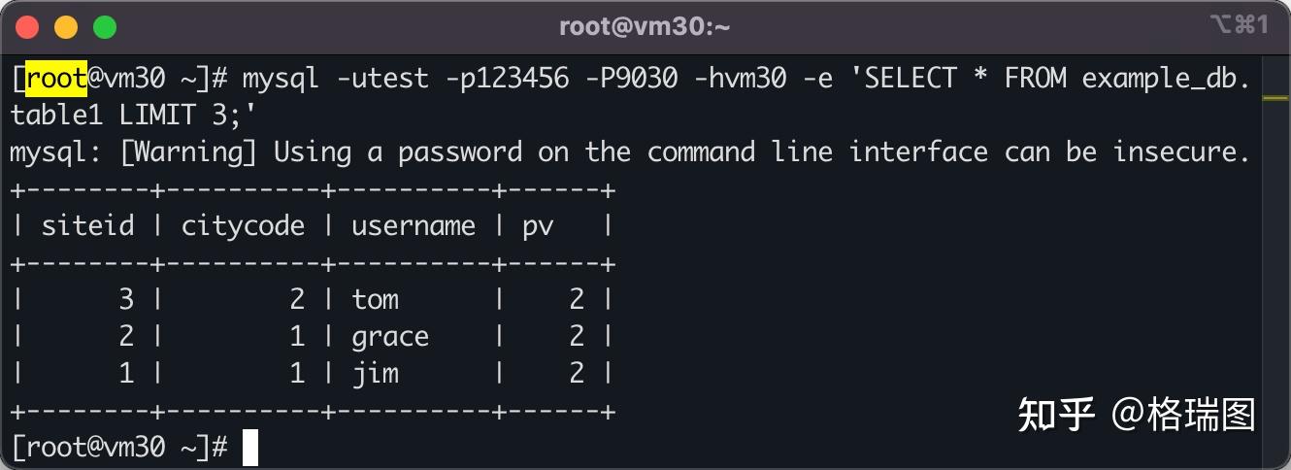
Task: Click the -p123456 password argument
Action: tap(507, 78)
